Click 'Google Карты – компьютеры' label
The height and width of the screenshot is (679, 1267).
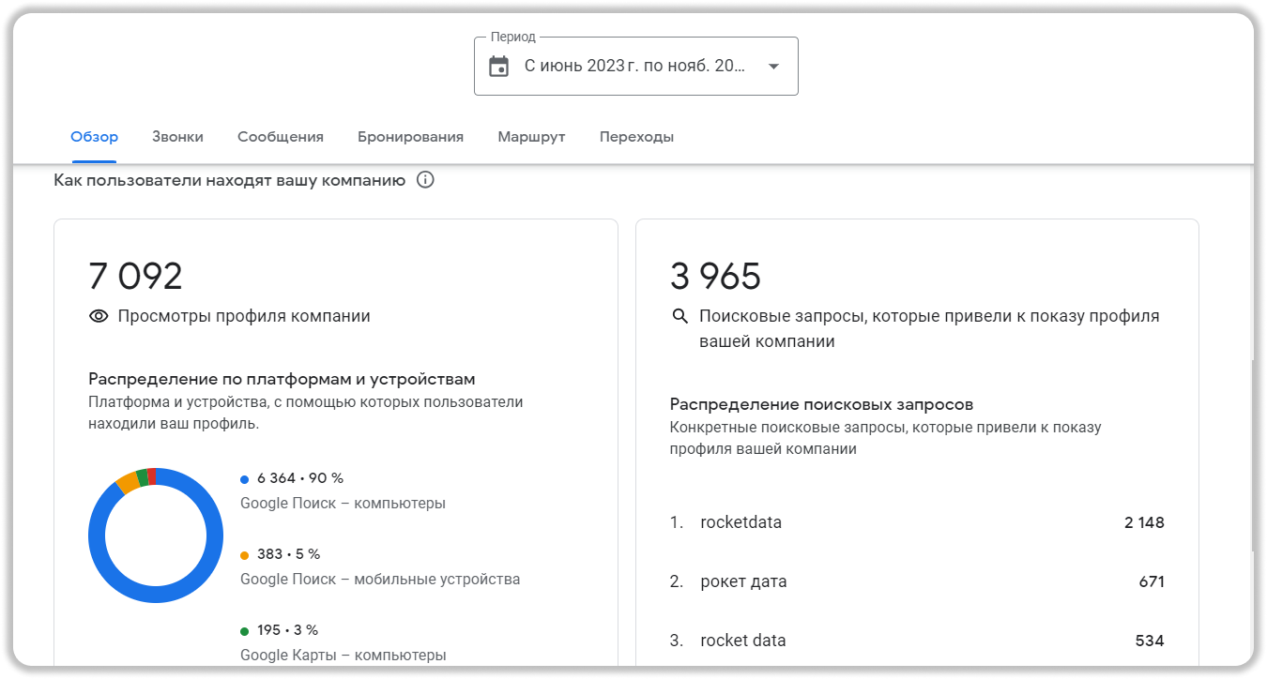coord(343,656)
